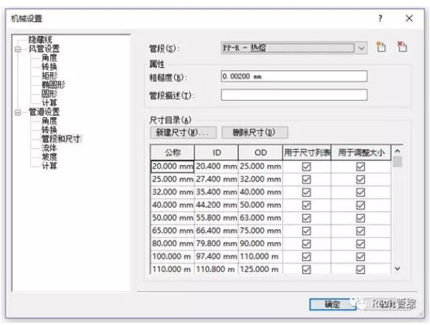
Task: Click the 删除尺寸(D) button
Action: coord(254,133)
